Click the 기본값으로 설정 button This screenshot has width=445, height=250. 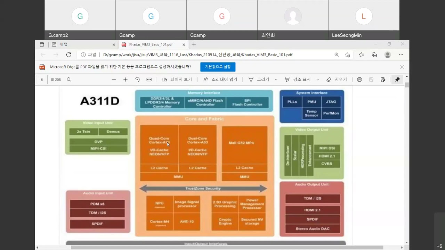click(218, 67)
